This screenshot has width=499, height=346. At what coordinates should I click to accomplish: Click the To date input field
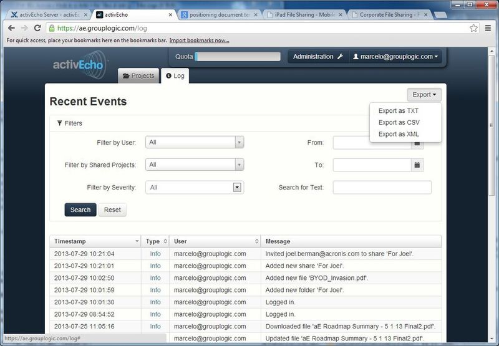pos(372,165)
